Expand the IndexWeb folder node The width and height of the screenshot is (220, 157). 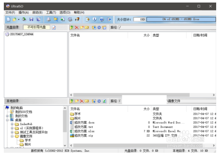(12, 124)
